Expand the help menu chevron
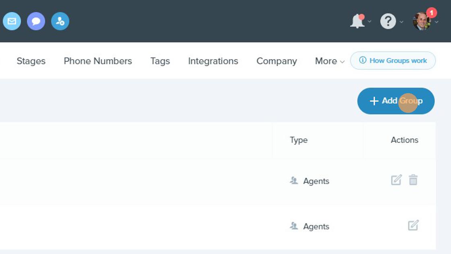The width and height of the screenshot is (451, 254). coord(401,22)
